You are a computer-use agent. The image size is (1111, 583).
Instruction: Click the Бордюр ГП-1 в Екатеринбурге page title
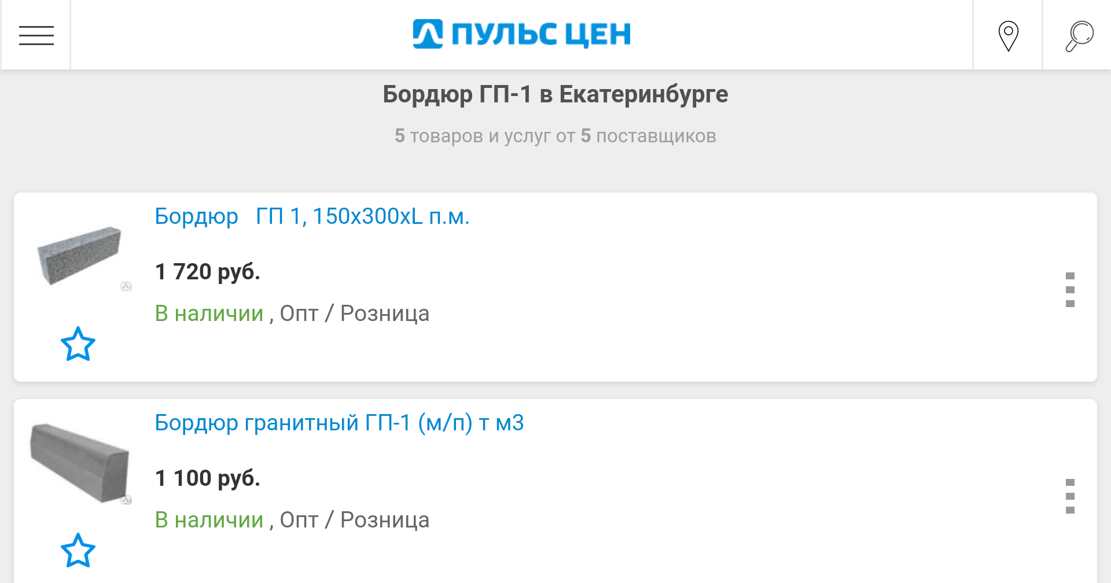tap(555, 94)
